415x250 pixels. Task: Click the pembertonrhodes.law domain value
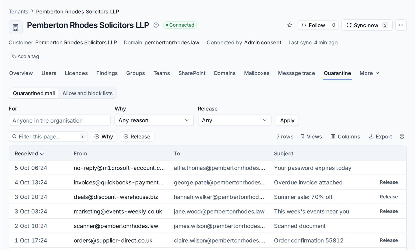click(x=172, y=42)
